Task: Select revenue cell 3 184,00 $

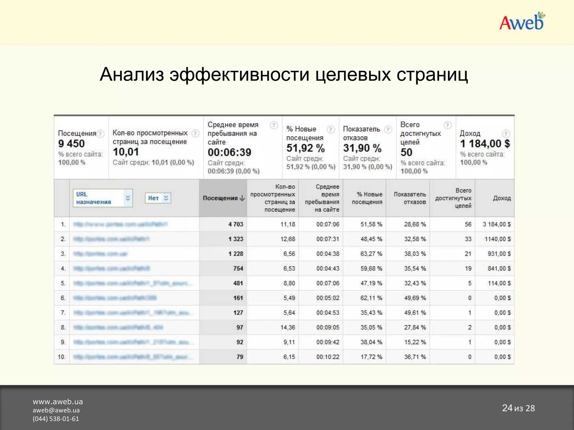Action: (x=497, y=224)
